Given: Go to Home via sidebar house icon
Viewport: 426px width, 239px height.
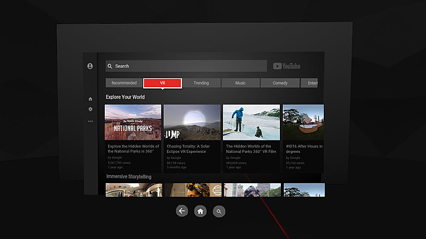Looking at the screenshot, I should 90,99.
